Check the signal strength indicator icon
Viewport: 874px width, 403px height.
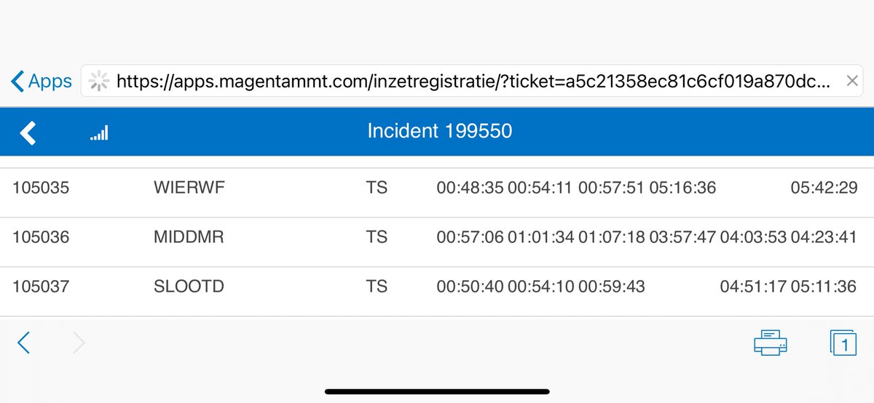point(99,133)
